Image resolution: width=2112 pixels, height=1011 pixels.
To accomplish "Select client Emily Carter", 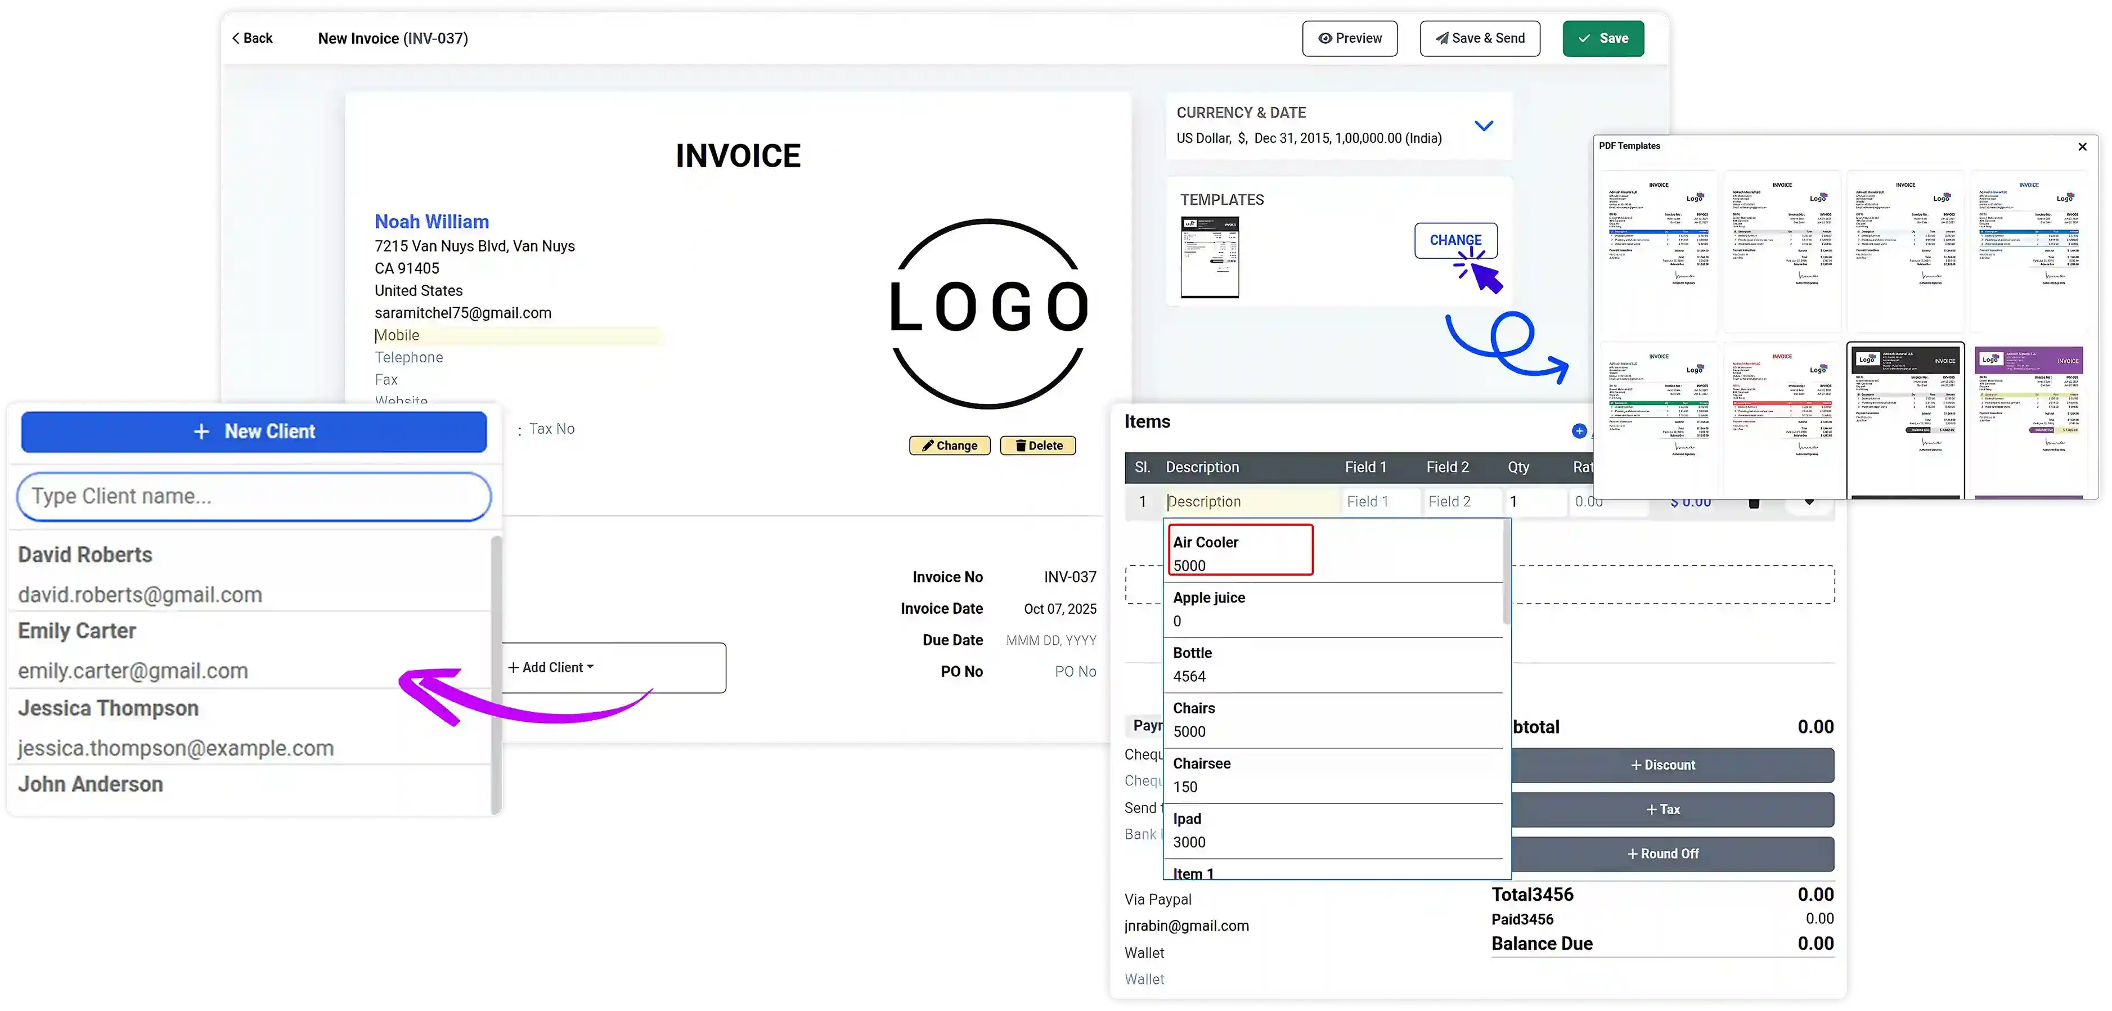I will coord(249,650).
